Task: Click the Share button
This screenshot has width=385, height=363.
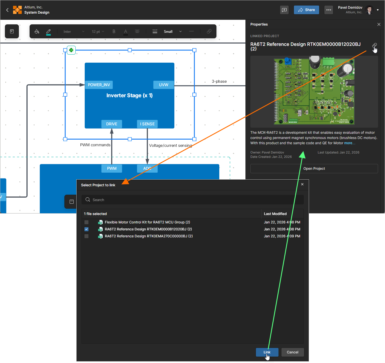Action: pyautogui.click(x=306, y=10)
